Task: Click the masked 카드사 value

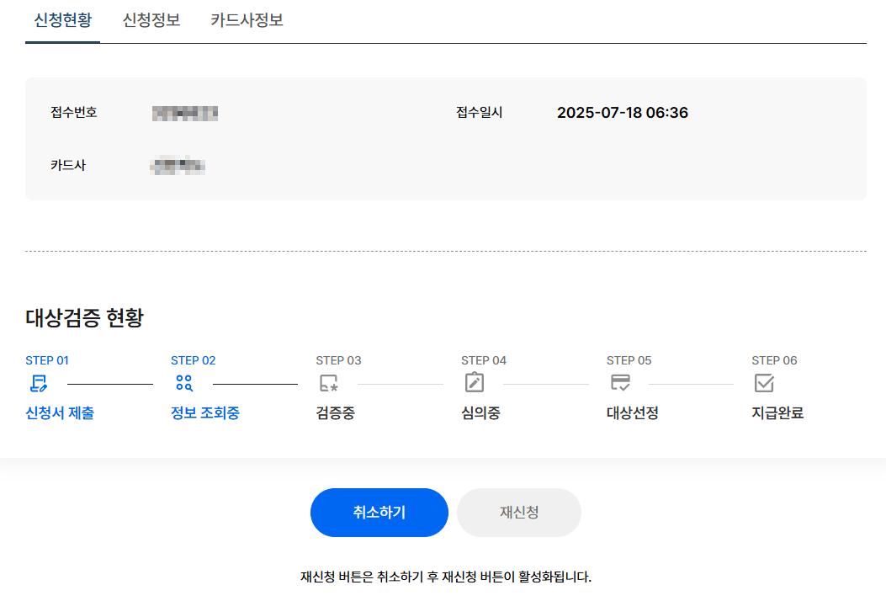Action: point(177,166)
